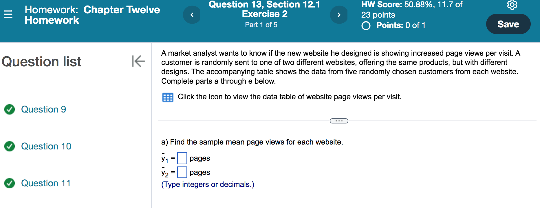Select Question 9 in the question list
The width and height of the screenshot is (540, 208).
coord(44,110)
